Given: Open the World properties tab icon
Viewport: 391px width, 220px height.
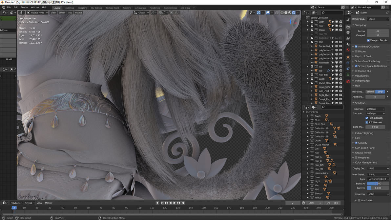Looking at the screenshot, I should [x=348, y=50].
